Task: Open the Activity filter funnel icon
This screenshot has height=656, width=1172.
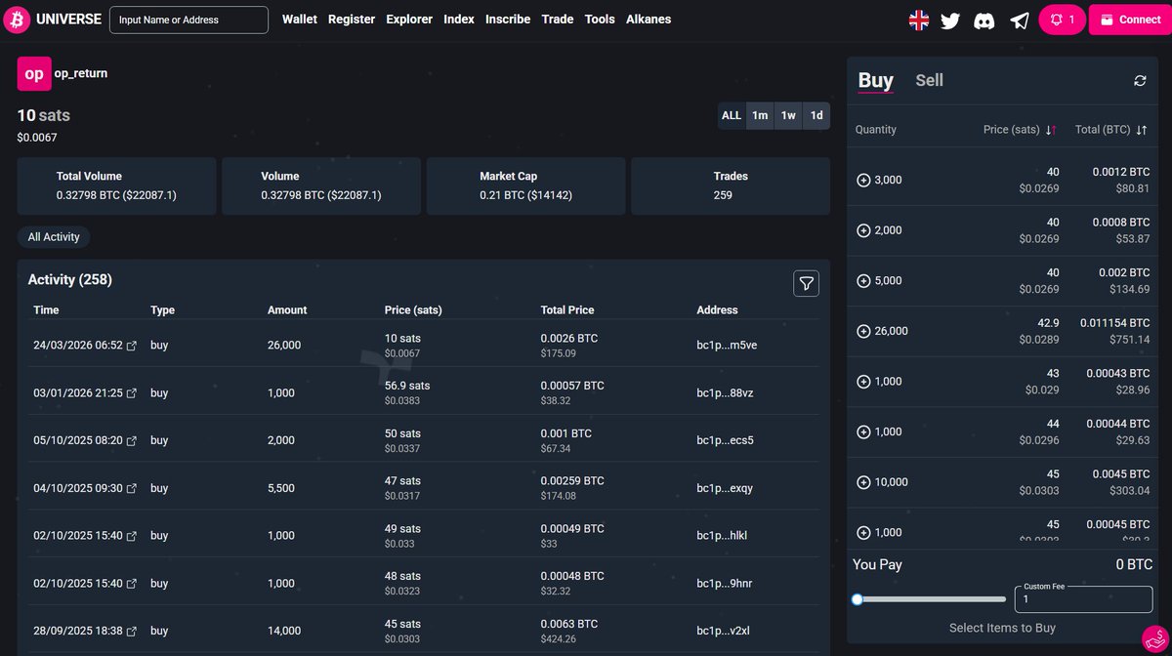Action: pyautogui.click(x=806, y=283)
